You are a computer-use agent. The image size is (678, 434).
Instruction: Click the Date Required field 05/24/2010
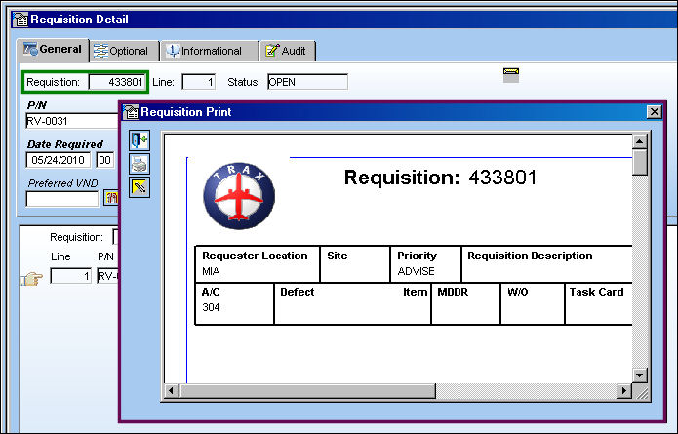tap(59, 160)
